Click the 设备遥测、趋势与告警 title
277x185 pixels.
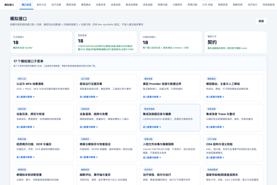94,114
